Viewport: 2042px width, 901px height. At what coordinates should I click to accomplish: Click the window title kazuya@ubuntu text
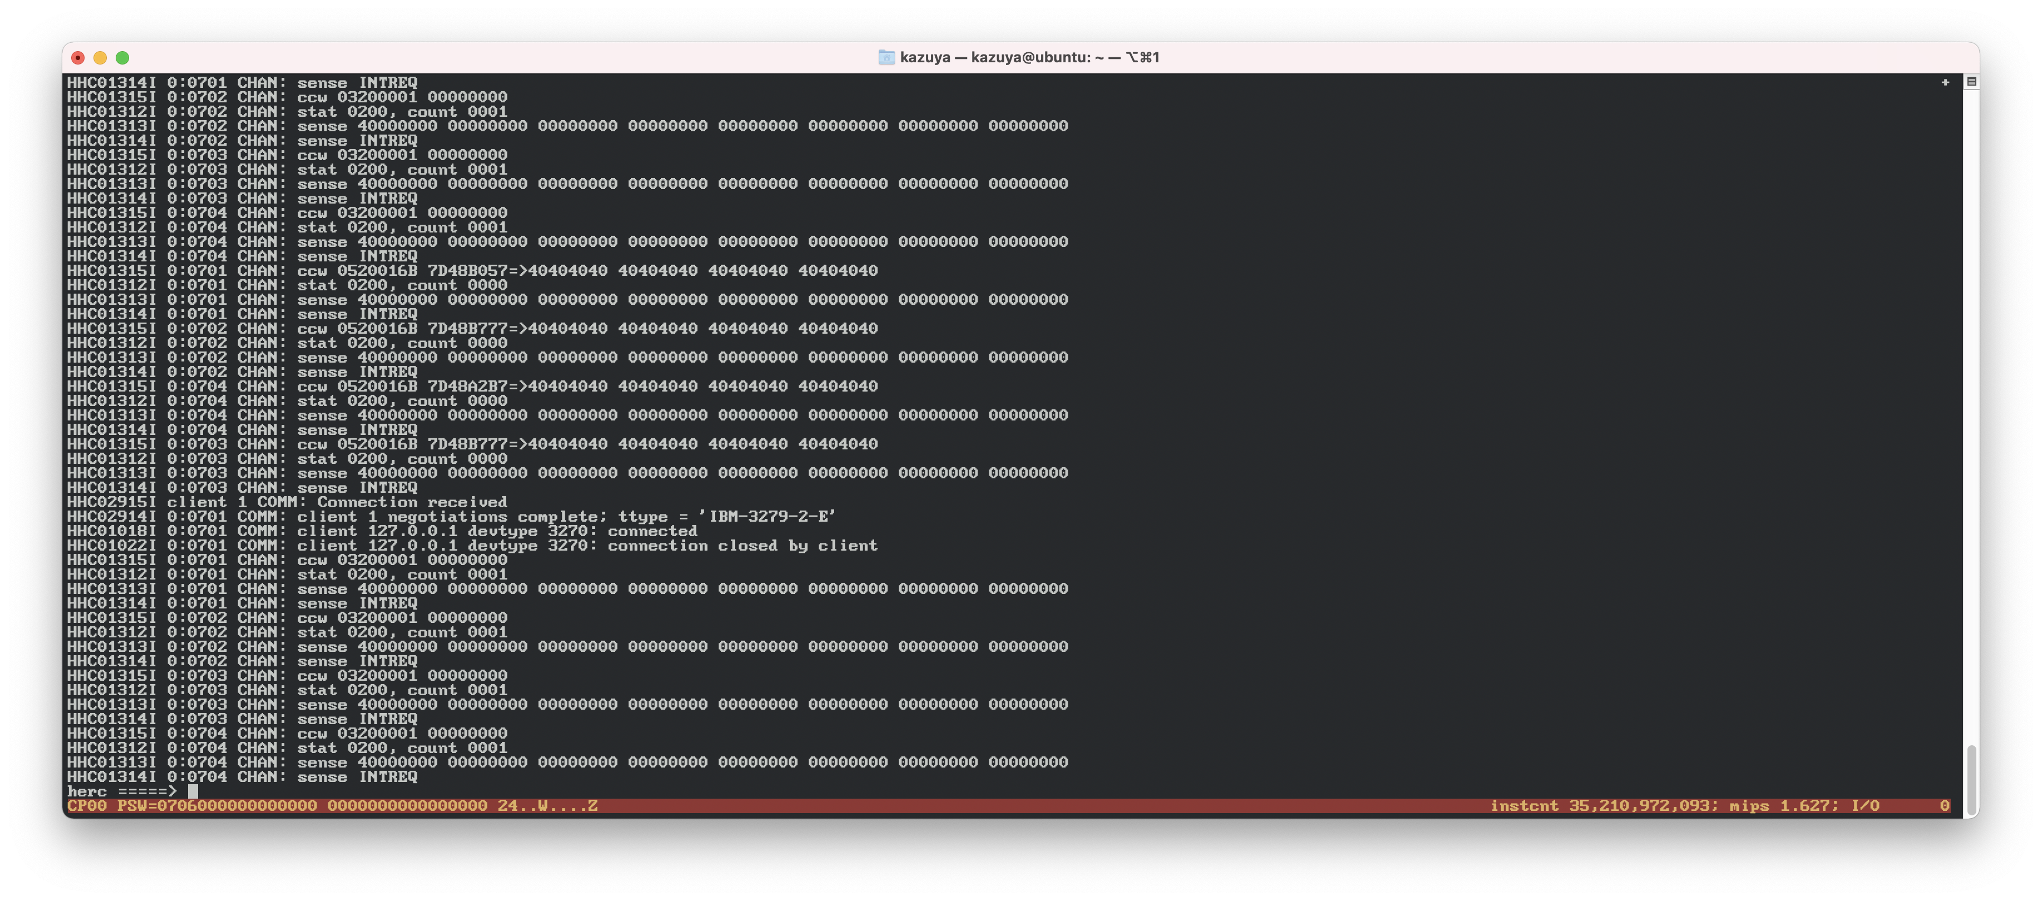(1030, 57)
